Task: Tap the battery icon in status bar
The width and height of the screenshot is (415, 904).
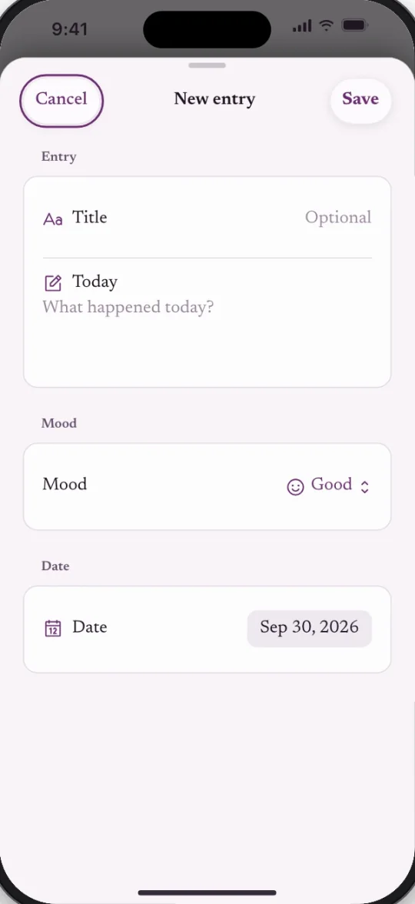Action: tap(354, 25)
